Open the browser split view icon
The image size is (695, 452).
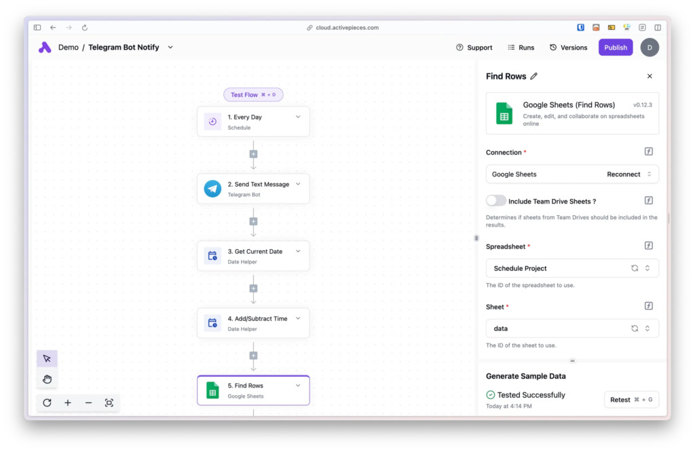pos(658,27)
